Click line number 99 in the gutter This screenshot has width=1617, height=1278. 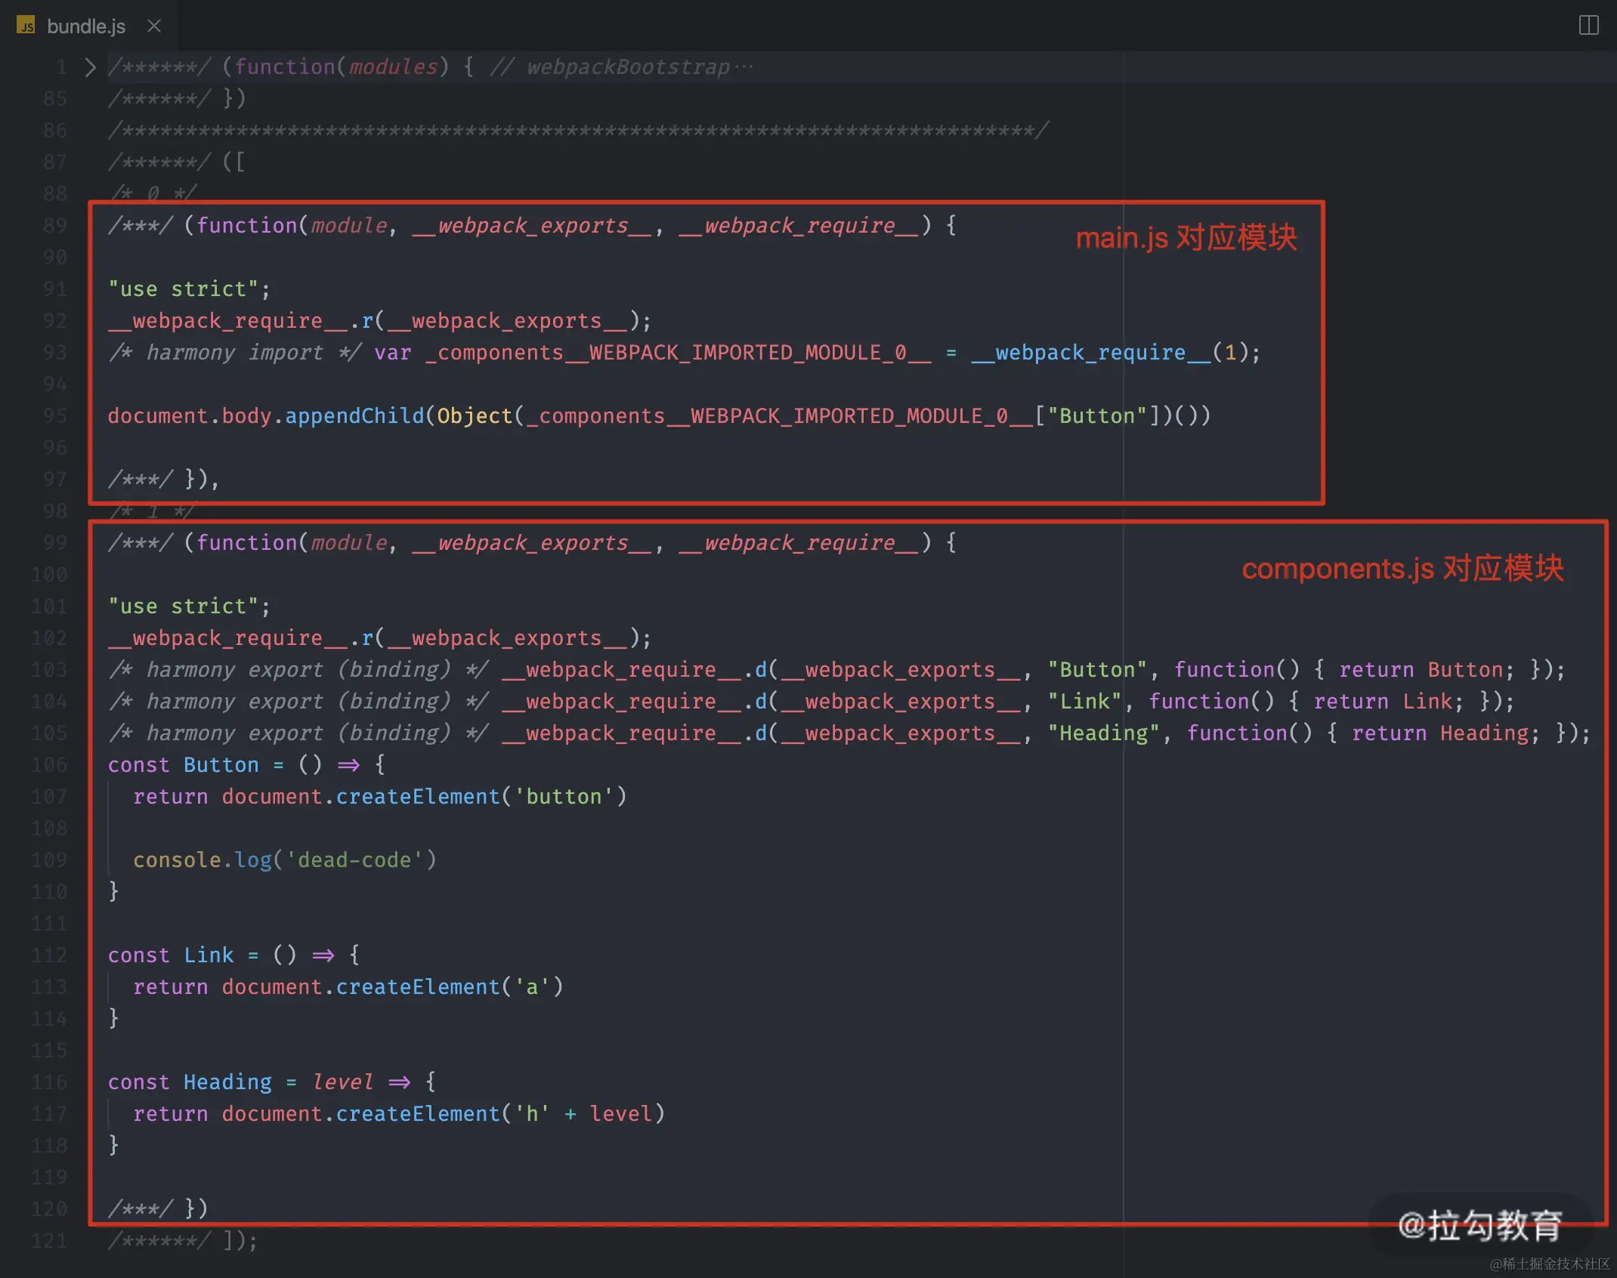(x=54, y=542)
